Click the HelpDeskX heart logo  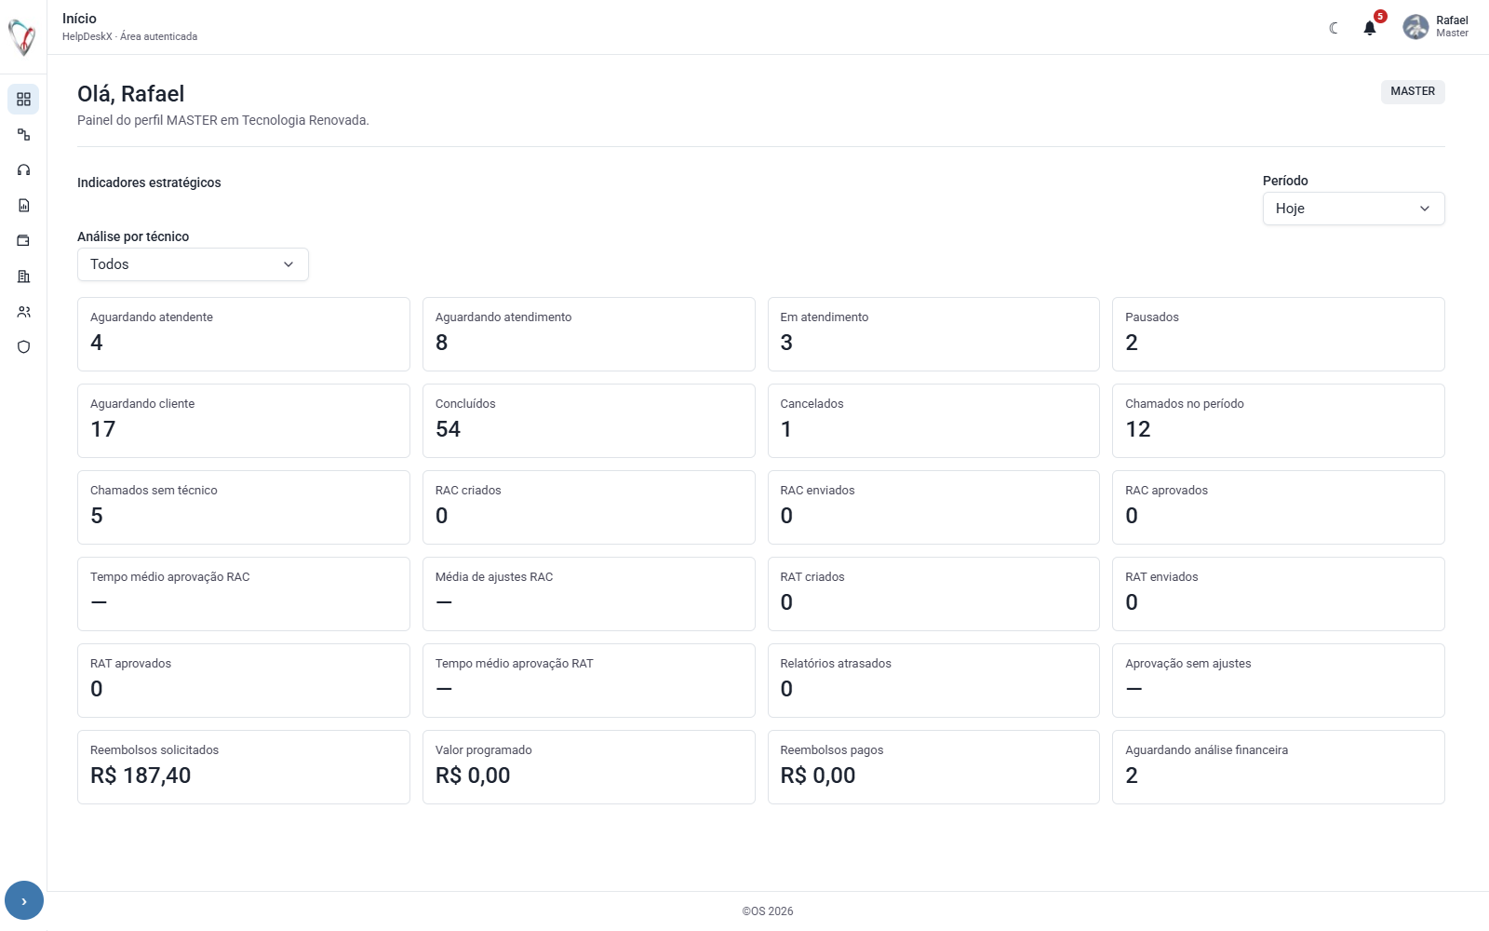(x=22, y=37)
